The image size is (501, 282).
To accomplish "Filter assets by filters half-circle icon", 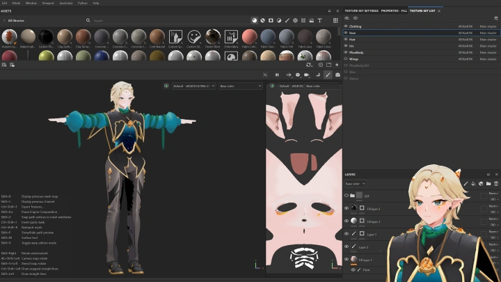I will [x=279, y=20].
